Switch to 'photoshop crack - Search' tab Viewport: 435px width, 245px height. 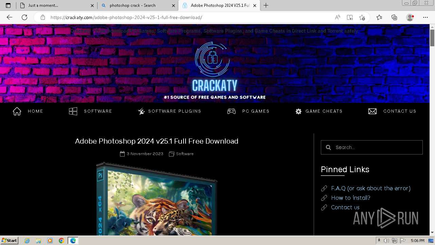pyautogui.click(x=138, y=5)
